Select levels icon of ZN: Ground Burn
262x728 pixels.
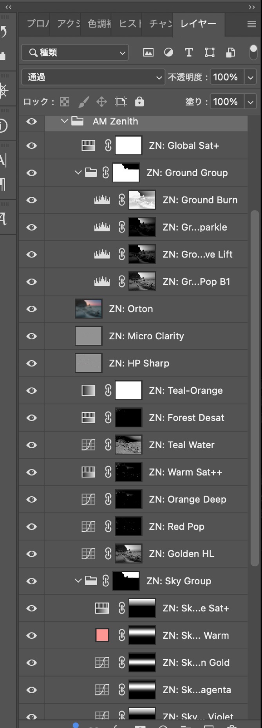tap(102, 200)
